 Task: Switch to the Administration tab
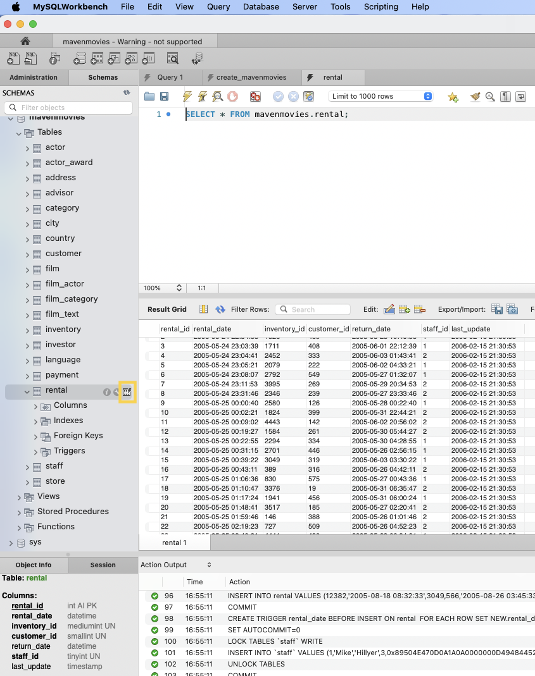(x=34, y=77)
